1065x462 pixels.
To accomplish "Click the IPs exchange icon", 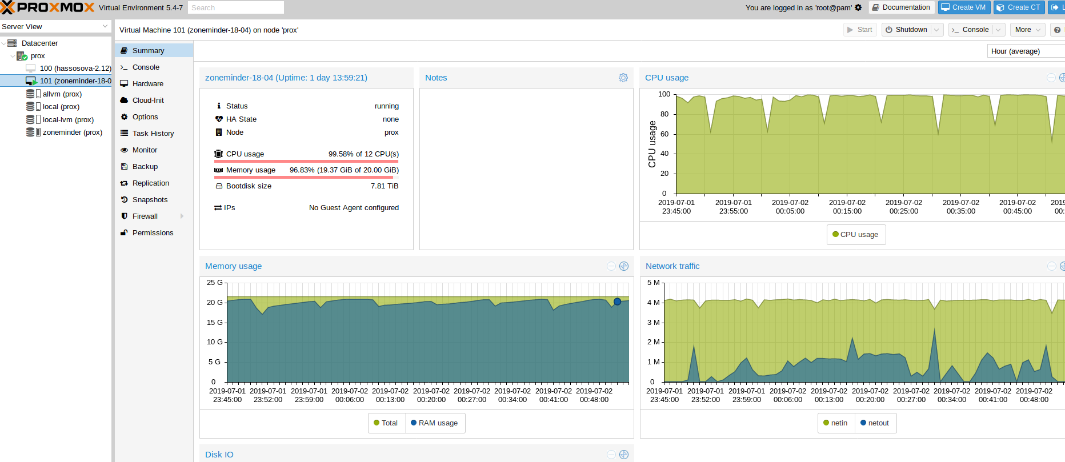I will point(218,208).
